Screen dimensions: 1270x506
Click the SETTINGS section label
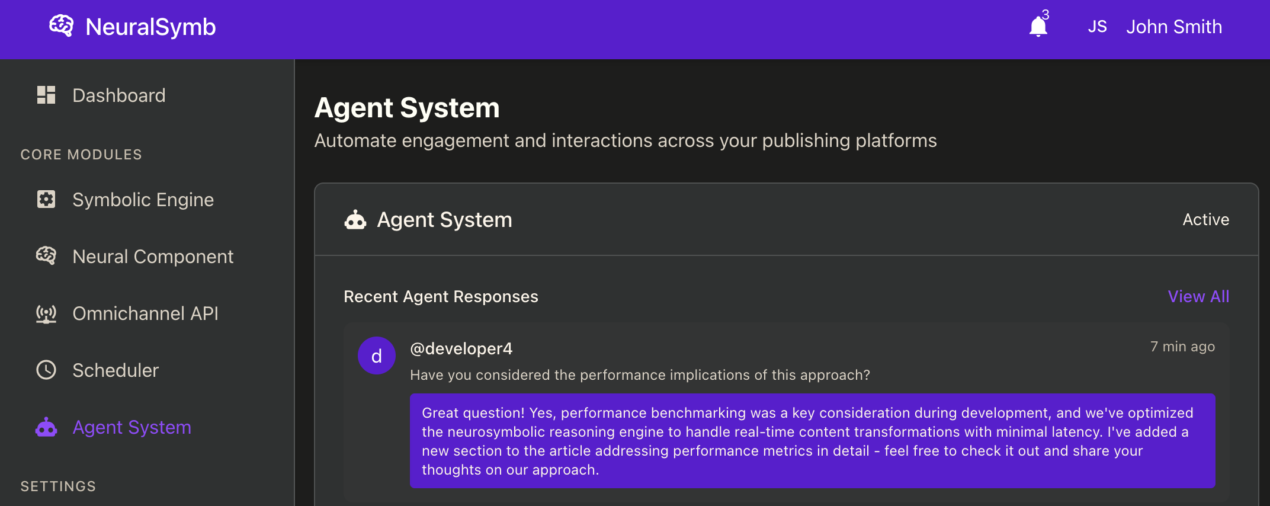coord(58,486)
